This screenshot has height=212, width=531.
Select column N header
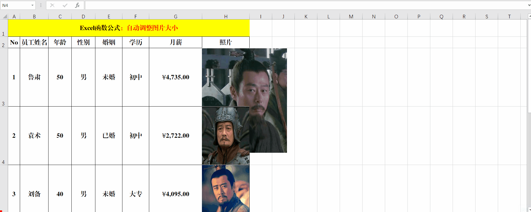pyautogui.click(x=374, y=17)
